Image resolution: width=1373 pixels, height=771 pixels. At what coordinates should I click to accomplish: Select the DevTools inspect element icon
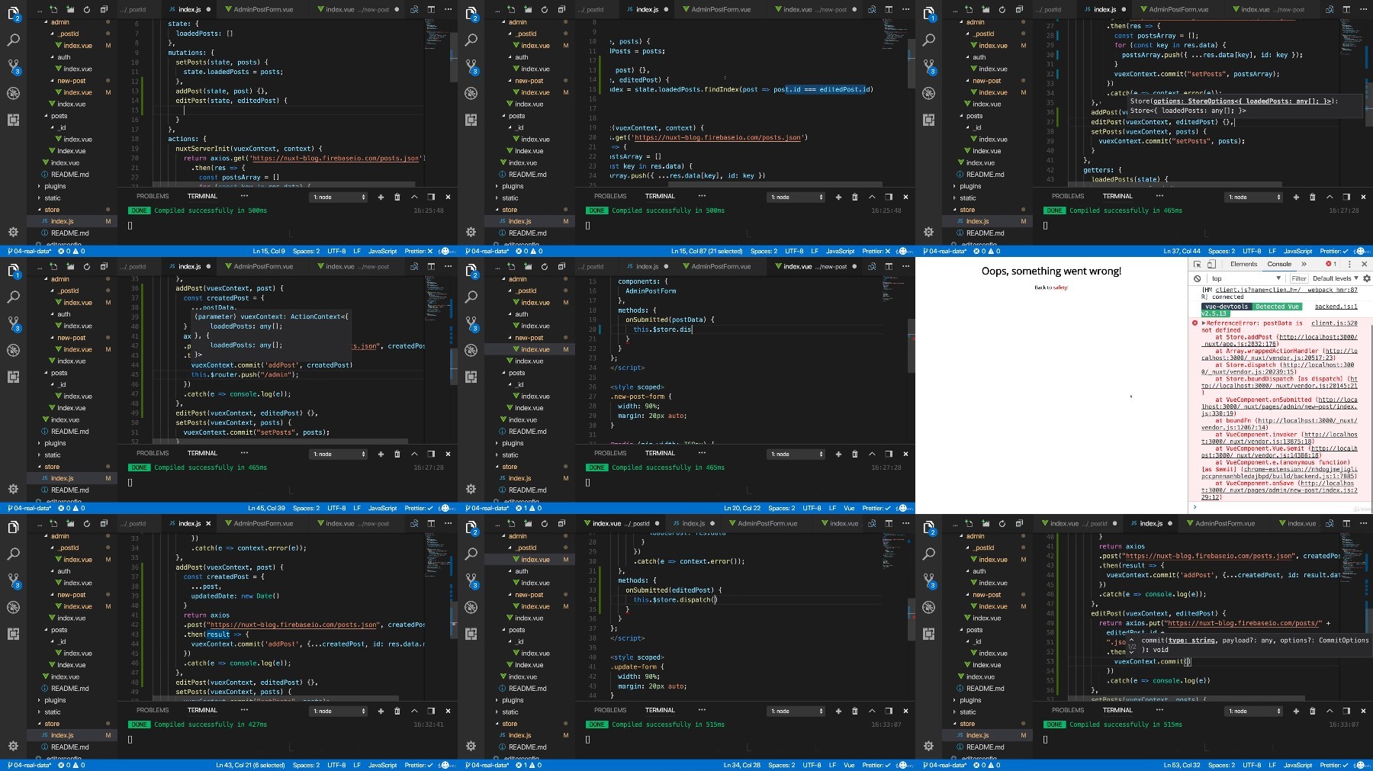click(x=1197, y=264)
